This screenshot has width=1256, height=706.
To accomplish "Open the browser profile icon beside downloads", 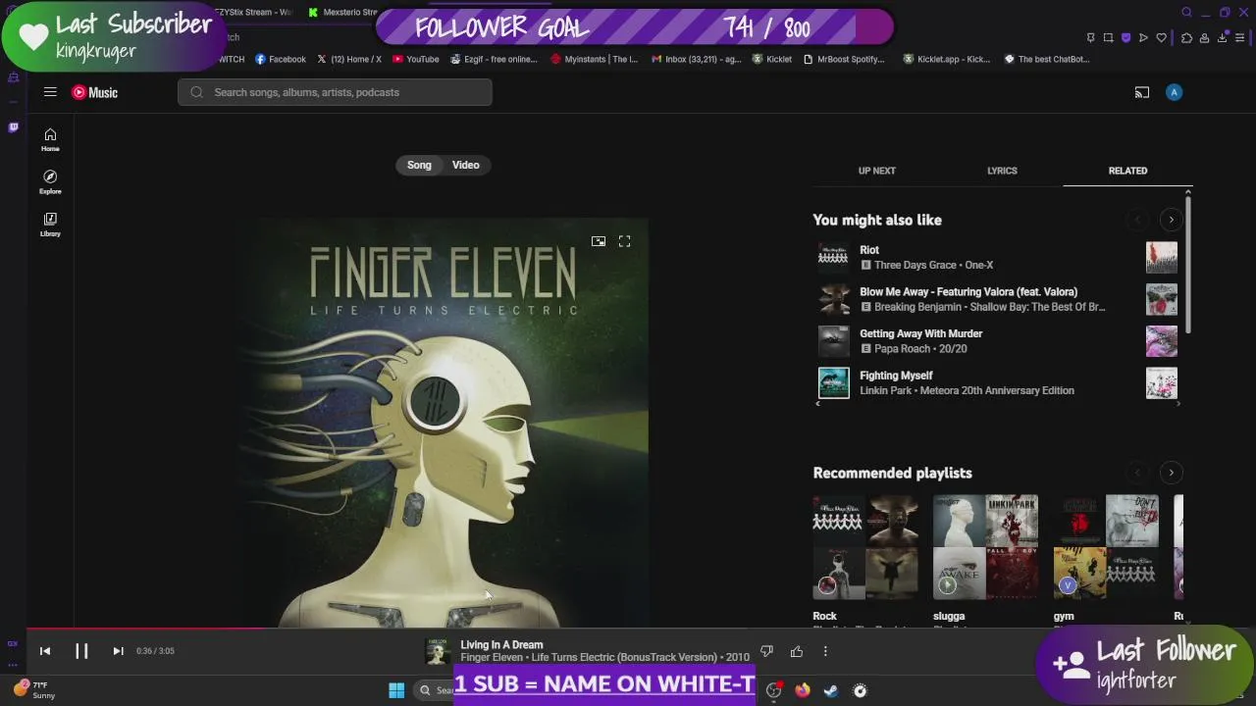I will [1205, 37].
